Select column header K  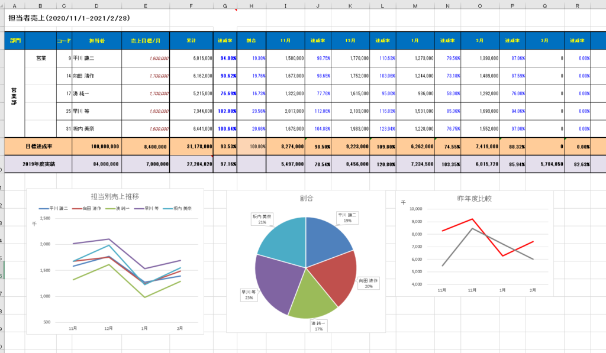[x=350, y=5]
